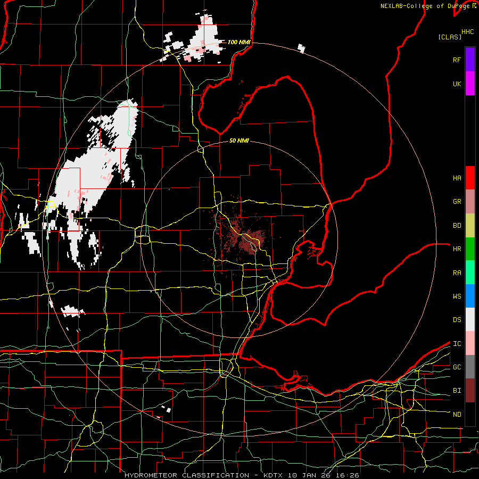Click the ND legend label
479x479 pixels.
click(457, 414)
